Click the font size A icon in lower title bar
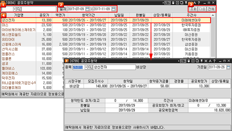Screen dimensions: 232x131 (210, 61)
